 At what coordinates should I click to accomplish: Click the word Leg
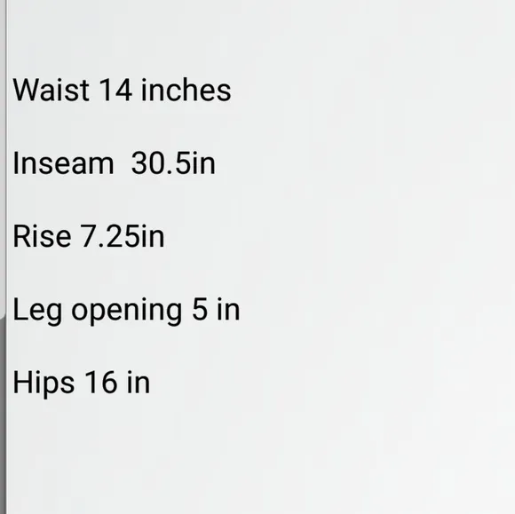37,311
